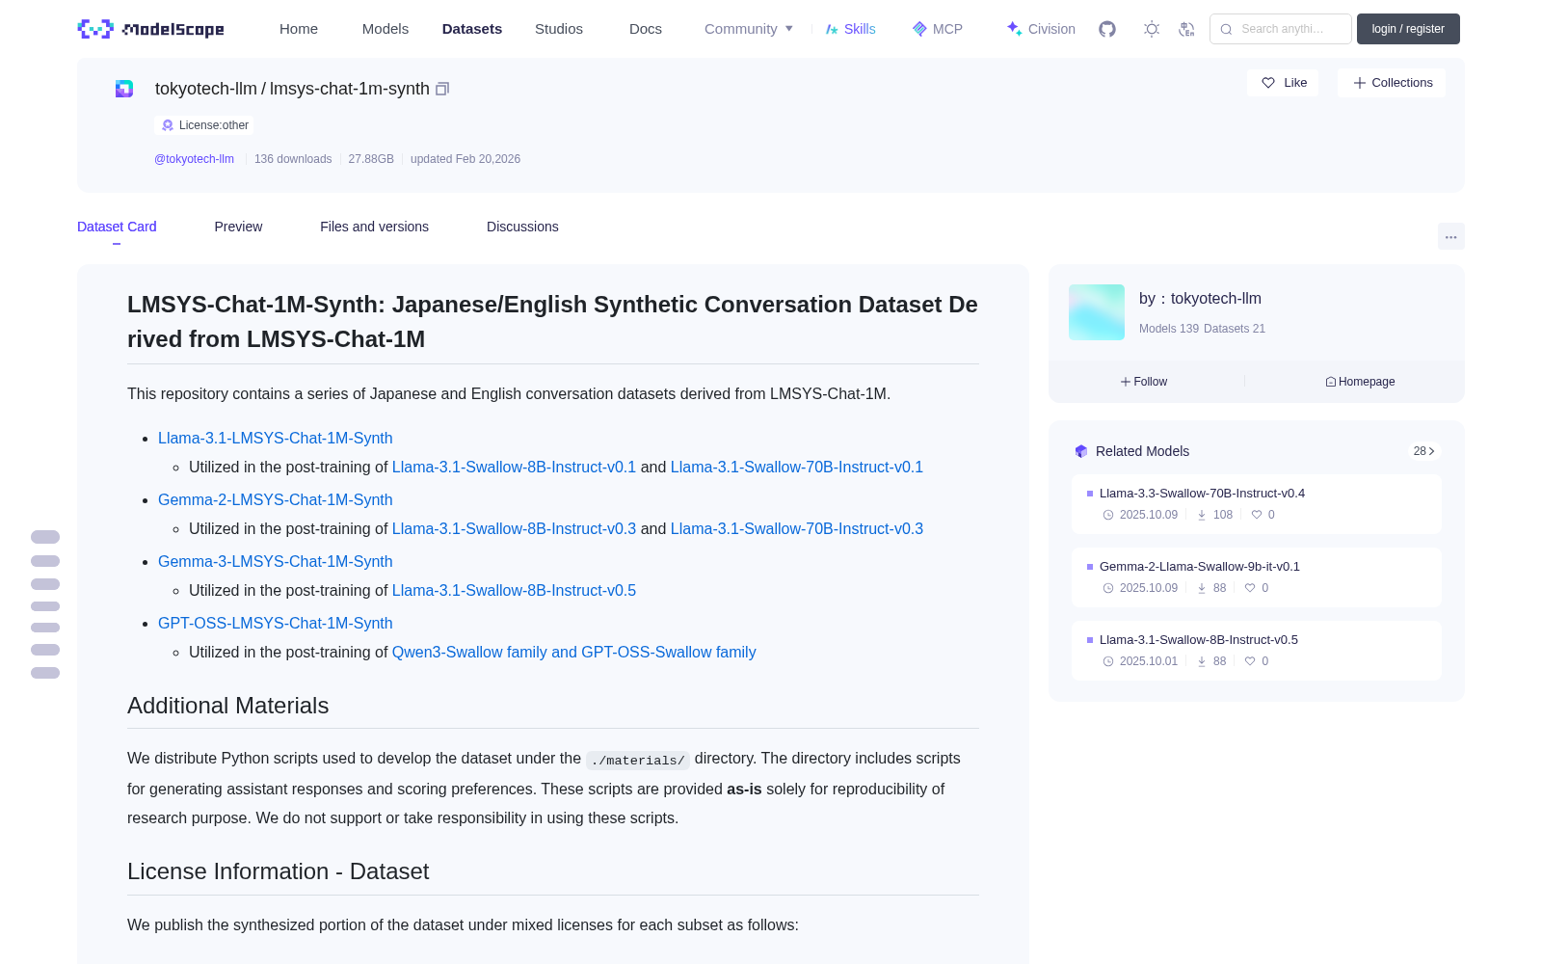Image resolution: width=1542 pixels, height=964 pixels.
Task: Expand Related Models count 28 chevron
Action: click(x=1423, y=451)
